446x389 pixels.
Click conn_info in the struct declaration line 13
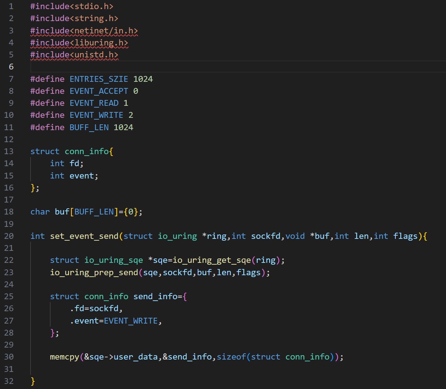[x=87, y=151]
